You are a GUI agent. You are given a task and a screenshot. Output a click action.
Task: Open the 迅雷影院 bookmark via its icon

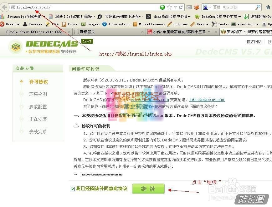pyautogui.click(x=246, y=16)
